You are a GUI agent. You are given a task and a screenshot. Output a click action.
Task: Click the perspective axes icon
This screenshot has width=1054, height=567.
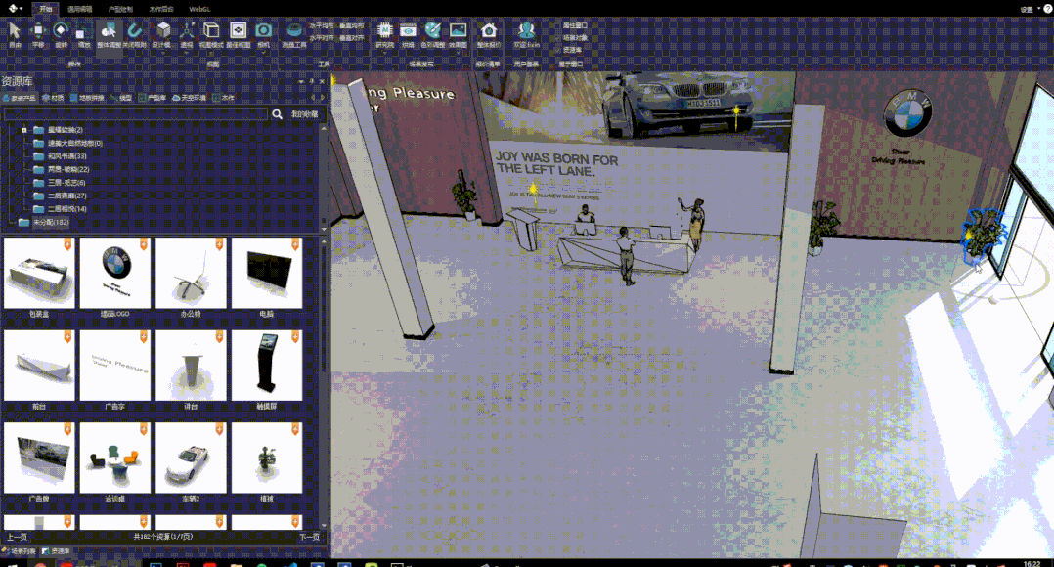pyautogui.click(x=187, y=30)
